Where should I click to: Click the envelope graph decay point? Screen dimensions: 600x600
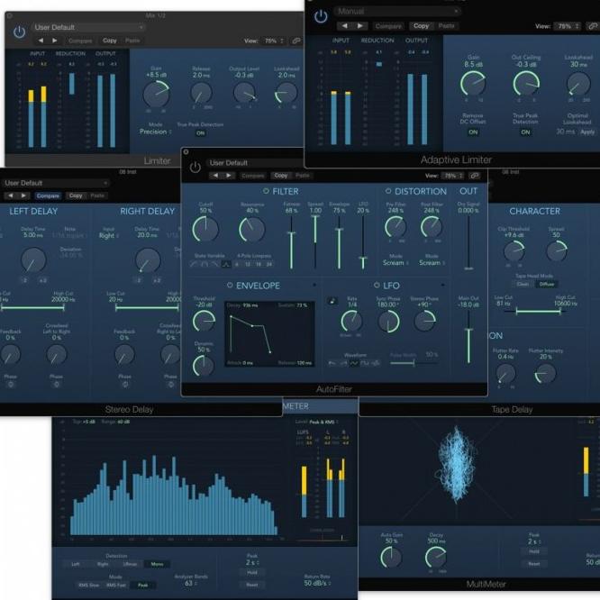click(251, 325)
